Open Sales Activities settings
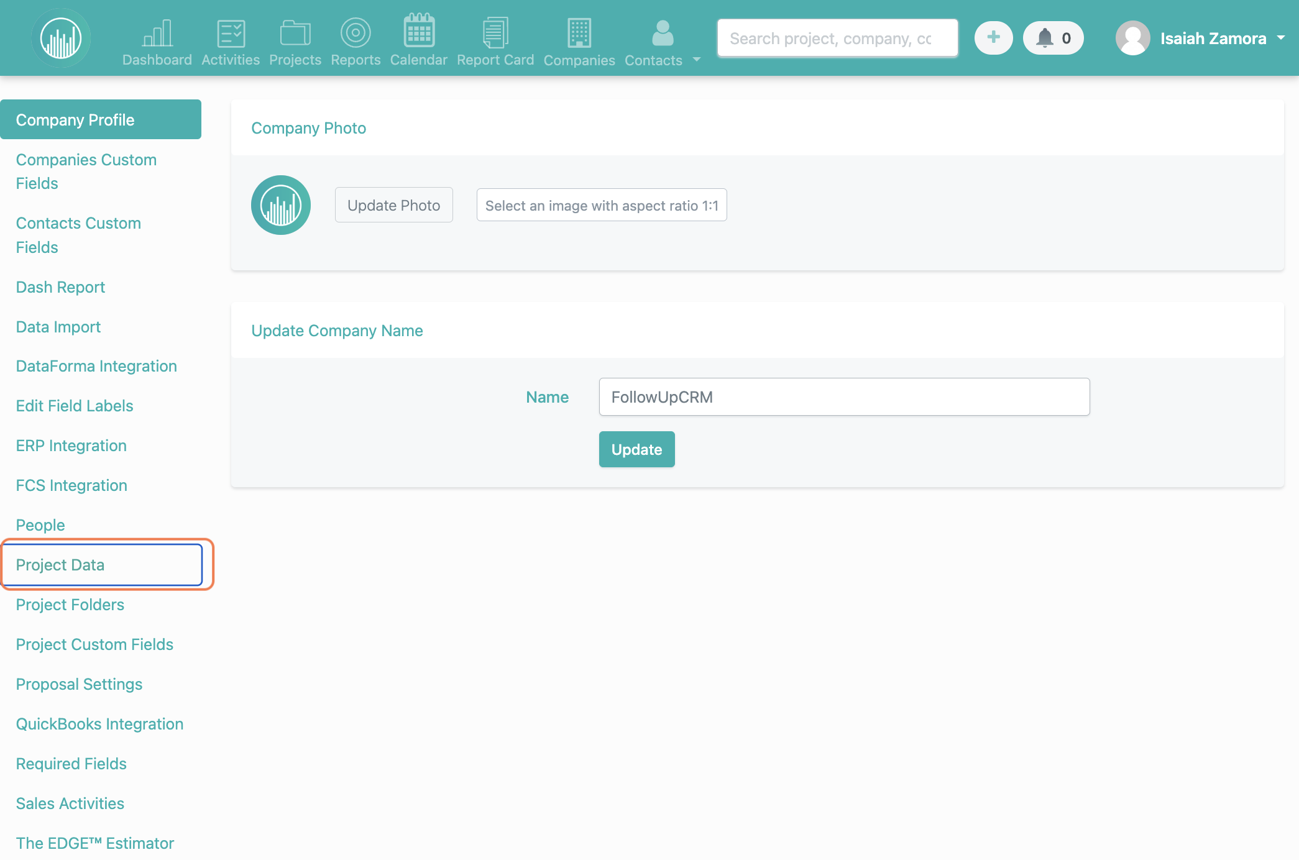 pyautogui.click(x=70, y=803)
